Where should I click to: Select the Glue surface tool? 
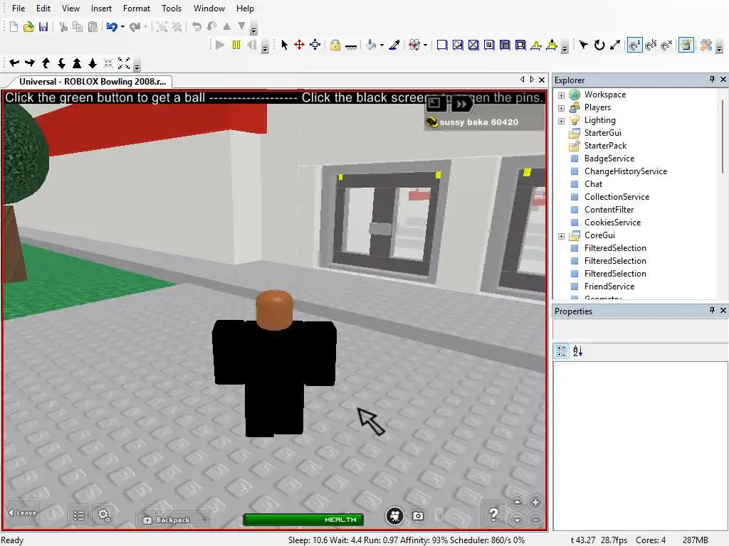458,45
